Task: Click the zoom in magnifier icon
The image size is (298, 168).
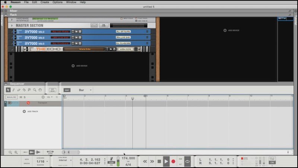Action: 16,152
